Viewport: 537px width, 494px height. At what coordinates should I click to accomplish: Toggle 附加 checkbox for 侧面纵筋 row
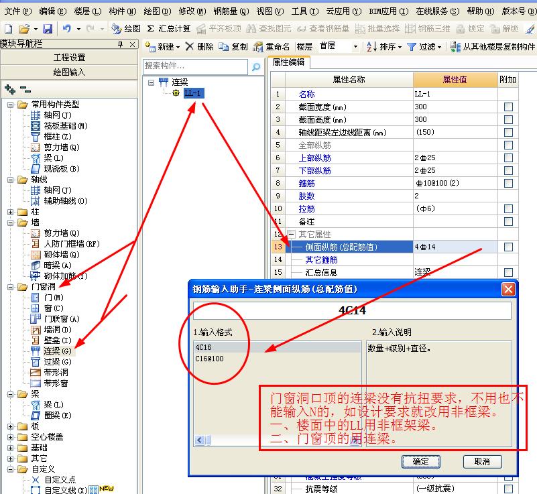pos(509,247)
